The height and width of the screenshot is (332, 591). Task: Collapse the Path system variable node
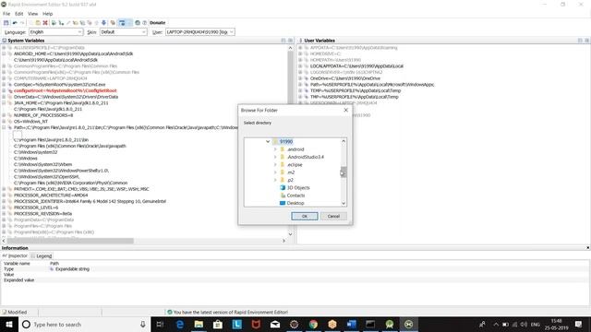click(x=4, y=127)
